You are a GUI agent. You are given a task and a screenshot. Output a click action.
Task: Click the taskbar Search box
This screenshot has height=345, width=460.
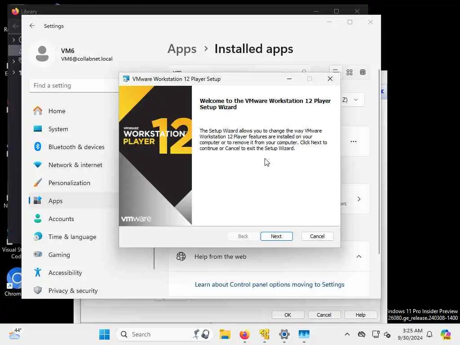(x=164, y=334)
